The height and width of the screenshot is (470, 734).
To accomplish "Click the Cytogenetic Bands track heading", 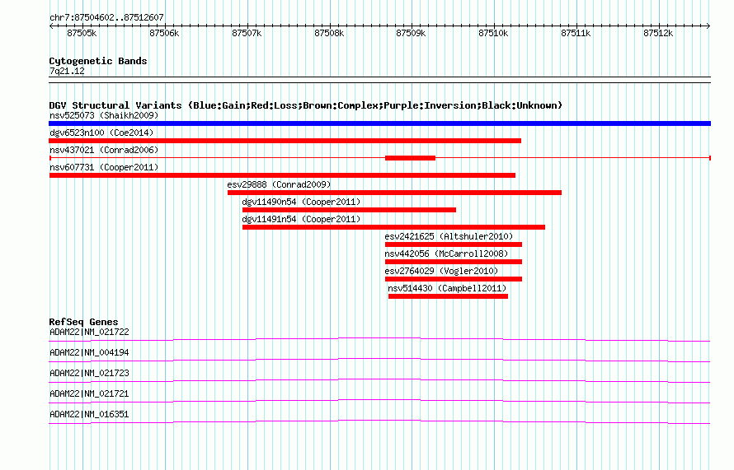I will 98,61.
